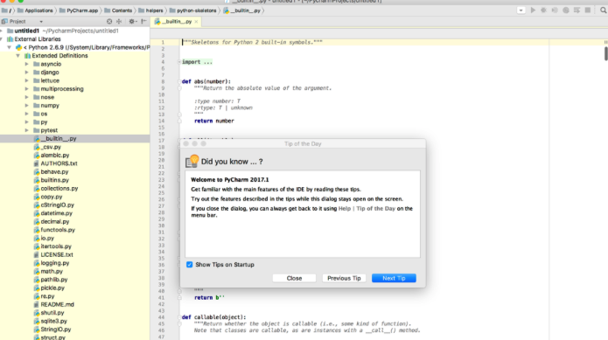Click the Debug bug icon
Image resolution: width=608 pixels, height=340 pixels.
tap(543, 10)
